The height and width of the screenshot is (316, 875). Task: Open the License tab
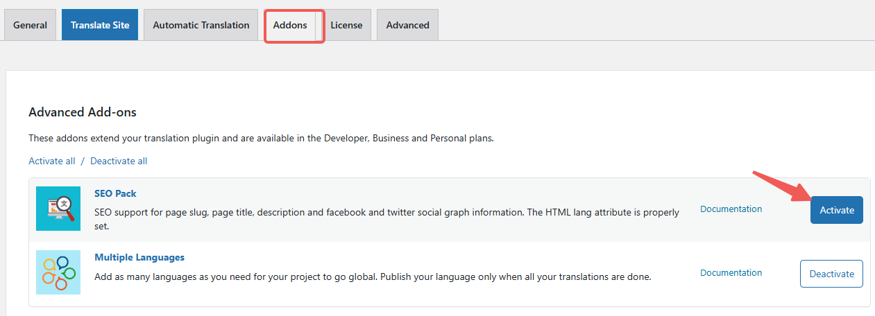coord(346,25)
